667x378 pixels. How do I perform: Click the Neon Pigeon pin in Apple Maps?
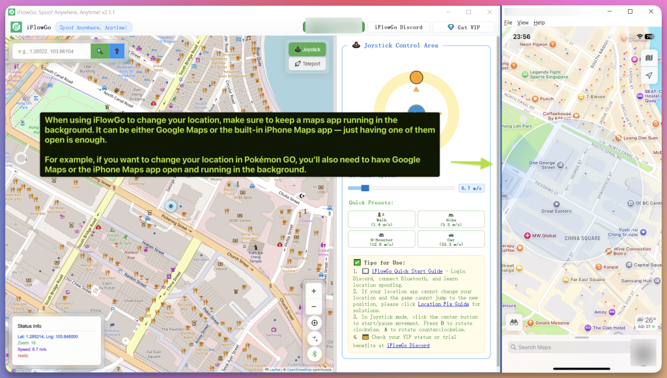[x=552, y=44]
